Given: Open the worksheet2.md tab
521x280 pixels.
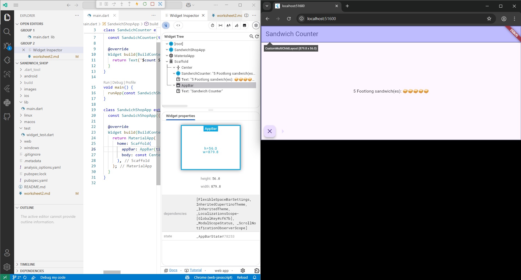Looking at the screenshot, I should tap(229, 15).
